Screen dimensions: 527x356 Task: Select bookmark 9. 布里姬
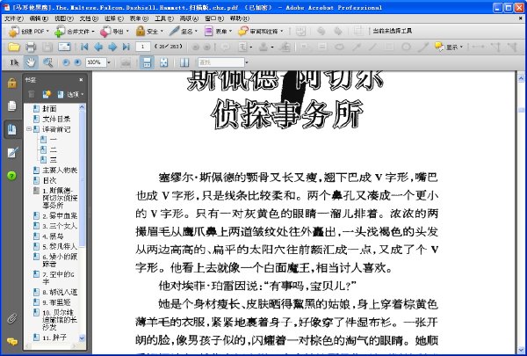(x=56, y=302)
